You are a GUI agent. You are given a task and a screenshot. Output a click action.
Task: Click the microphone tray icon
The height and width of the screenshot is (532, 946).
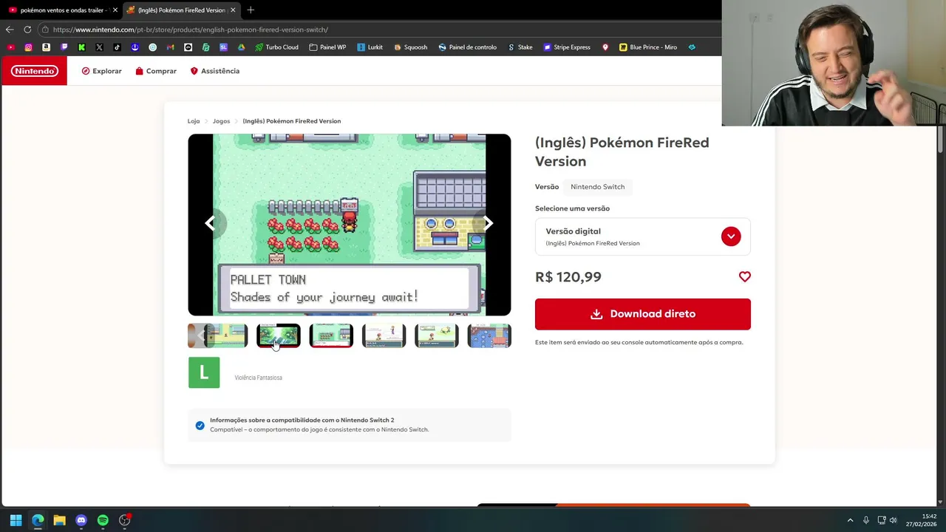(865, 520)
